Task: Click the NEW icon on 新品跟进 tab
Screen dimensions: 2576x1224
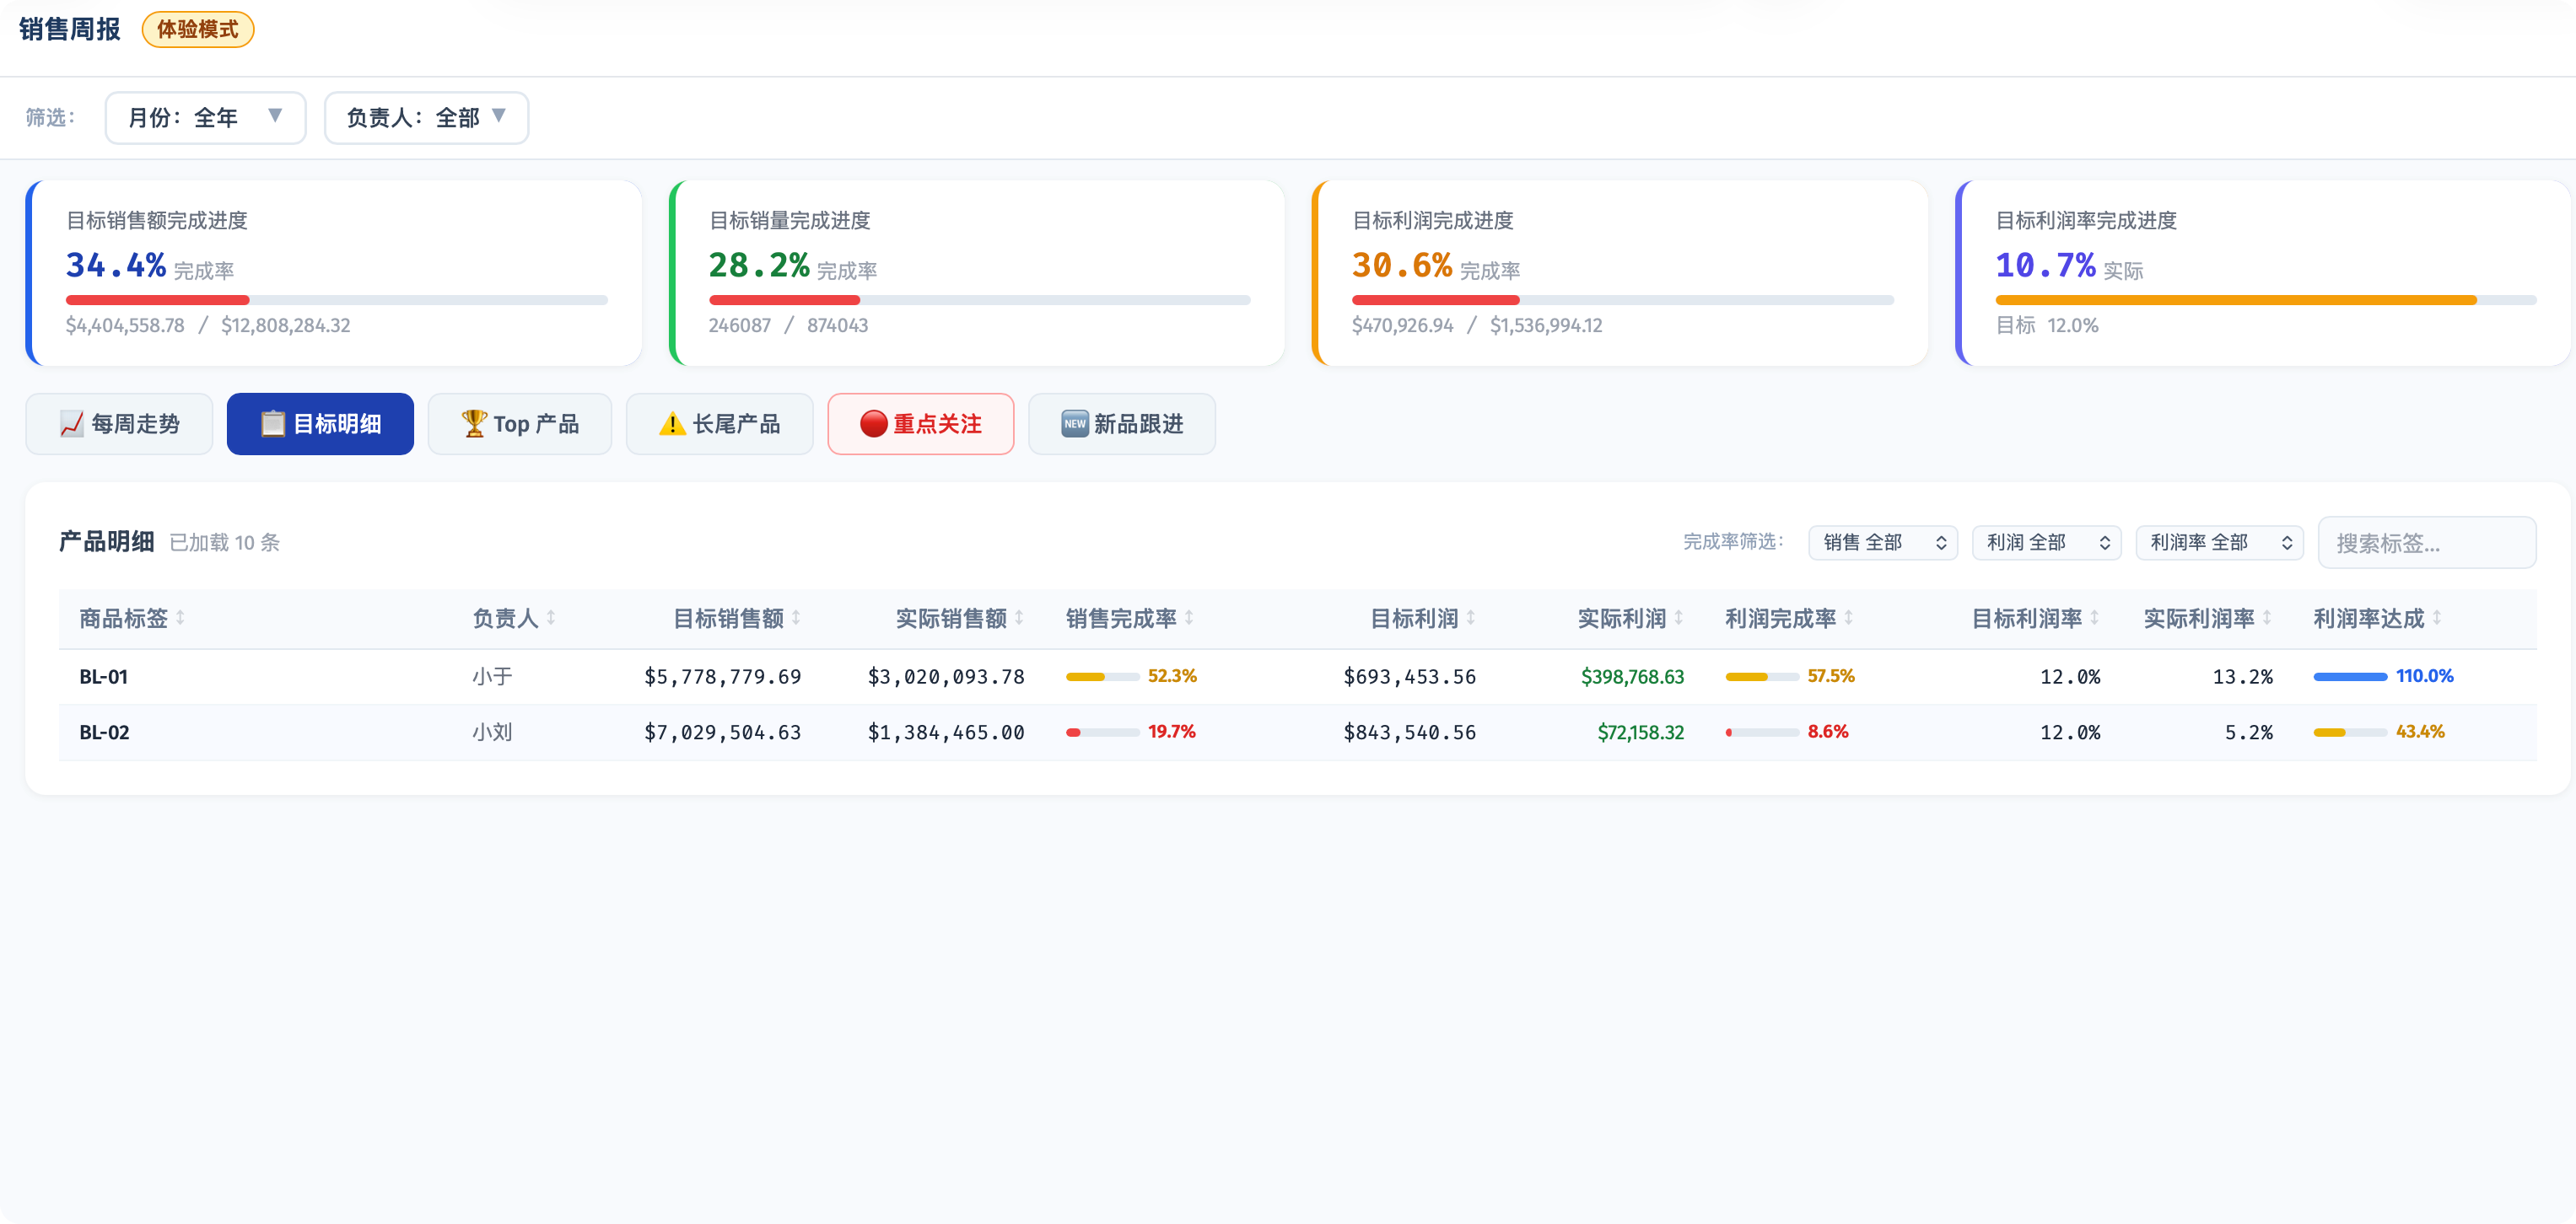Action: [1075, 424]
